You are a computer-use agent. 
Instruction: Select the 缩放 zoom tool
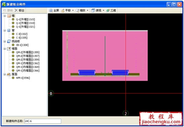coord(80,11)
